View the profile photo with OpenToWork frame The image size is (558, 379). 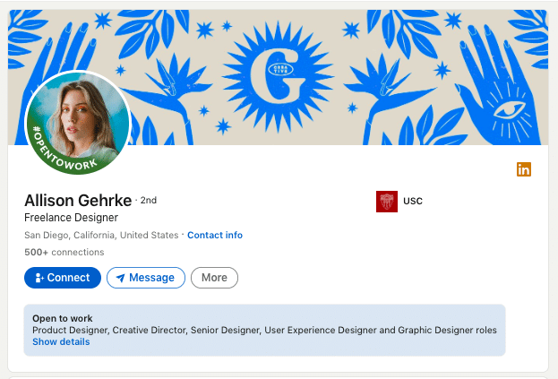[78, 123]
